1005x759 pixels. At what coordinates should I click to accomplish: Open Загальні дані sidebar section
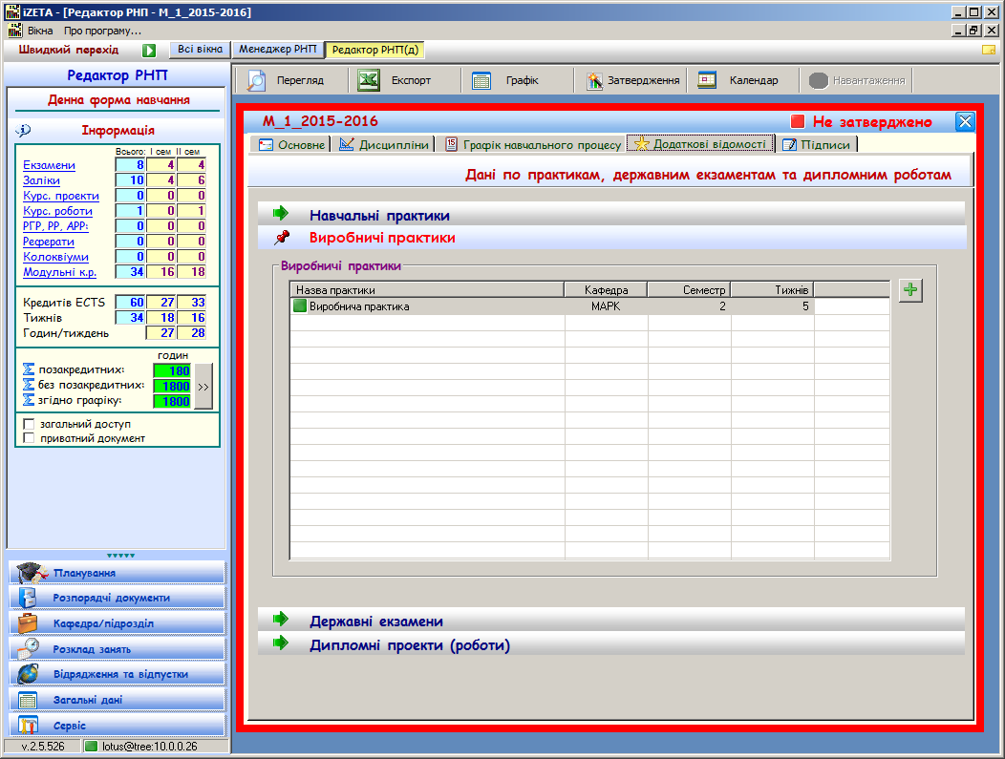(x=118, y=700)
